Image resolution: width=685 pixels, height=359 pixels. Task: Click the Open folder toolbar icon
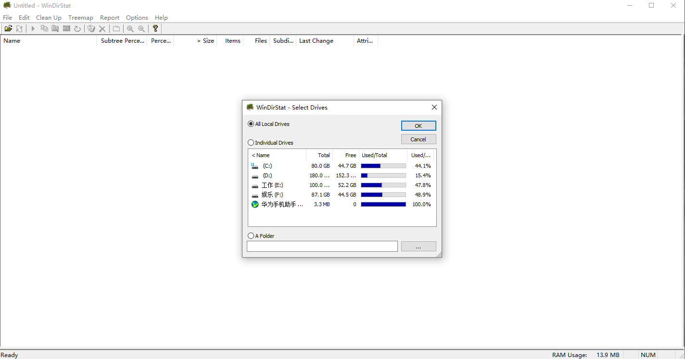(8, 29)
